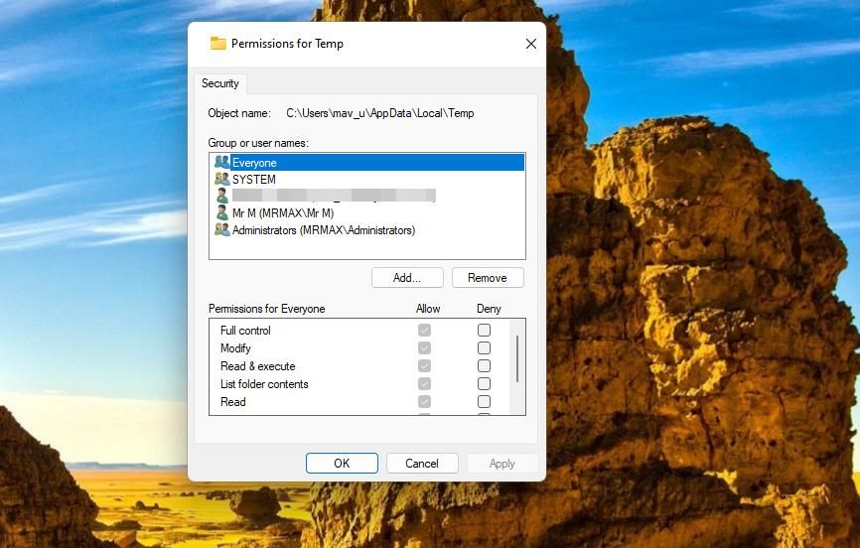Select Administrators (MRMAX\Administrators) entry
This screenshot has width=860, height=548.
pos(323,230)
